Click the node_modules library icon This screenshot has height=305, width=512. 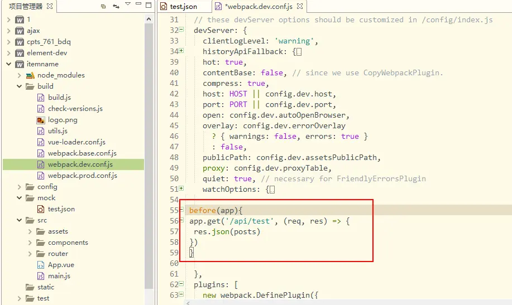[x=30, y=75]
